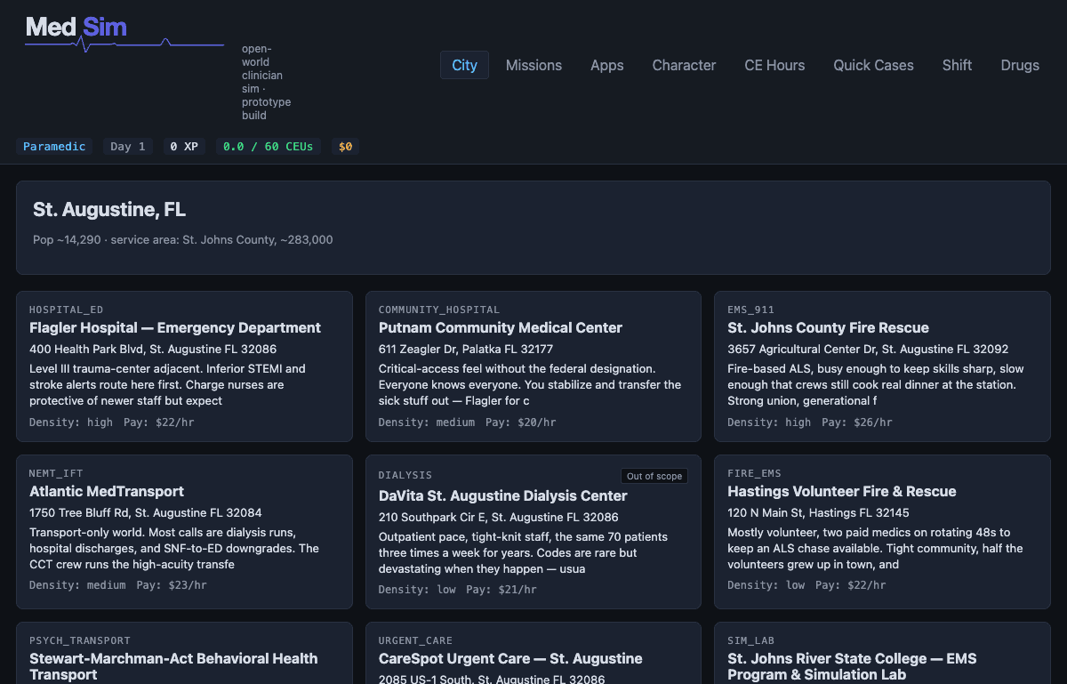
Task: Click the URGENT_CARE category label
Action: click(415, 640)
